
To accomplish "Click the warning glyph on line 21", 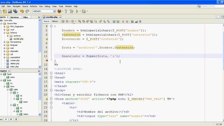I will point(47,99).
